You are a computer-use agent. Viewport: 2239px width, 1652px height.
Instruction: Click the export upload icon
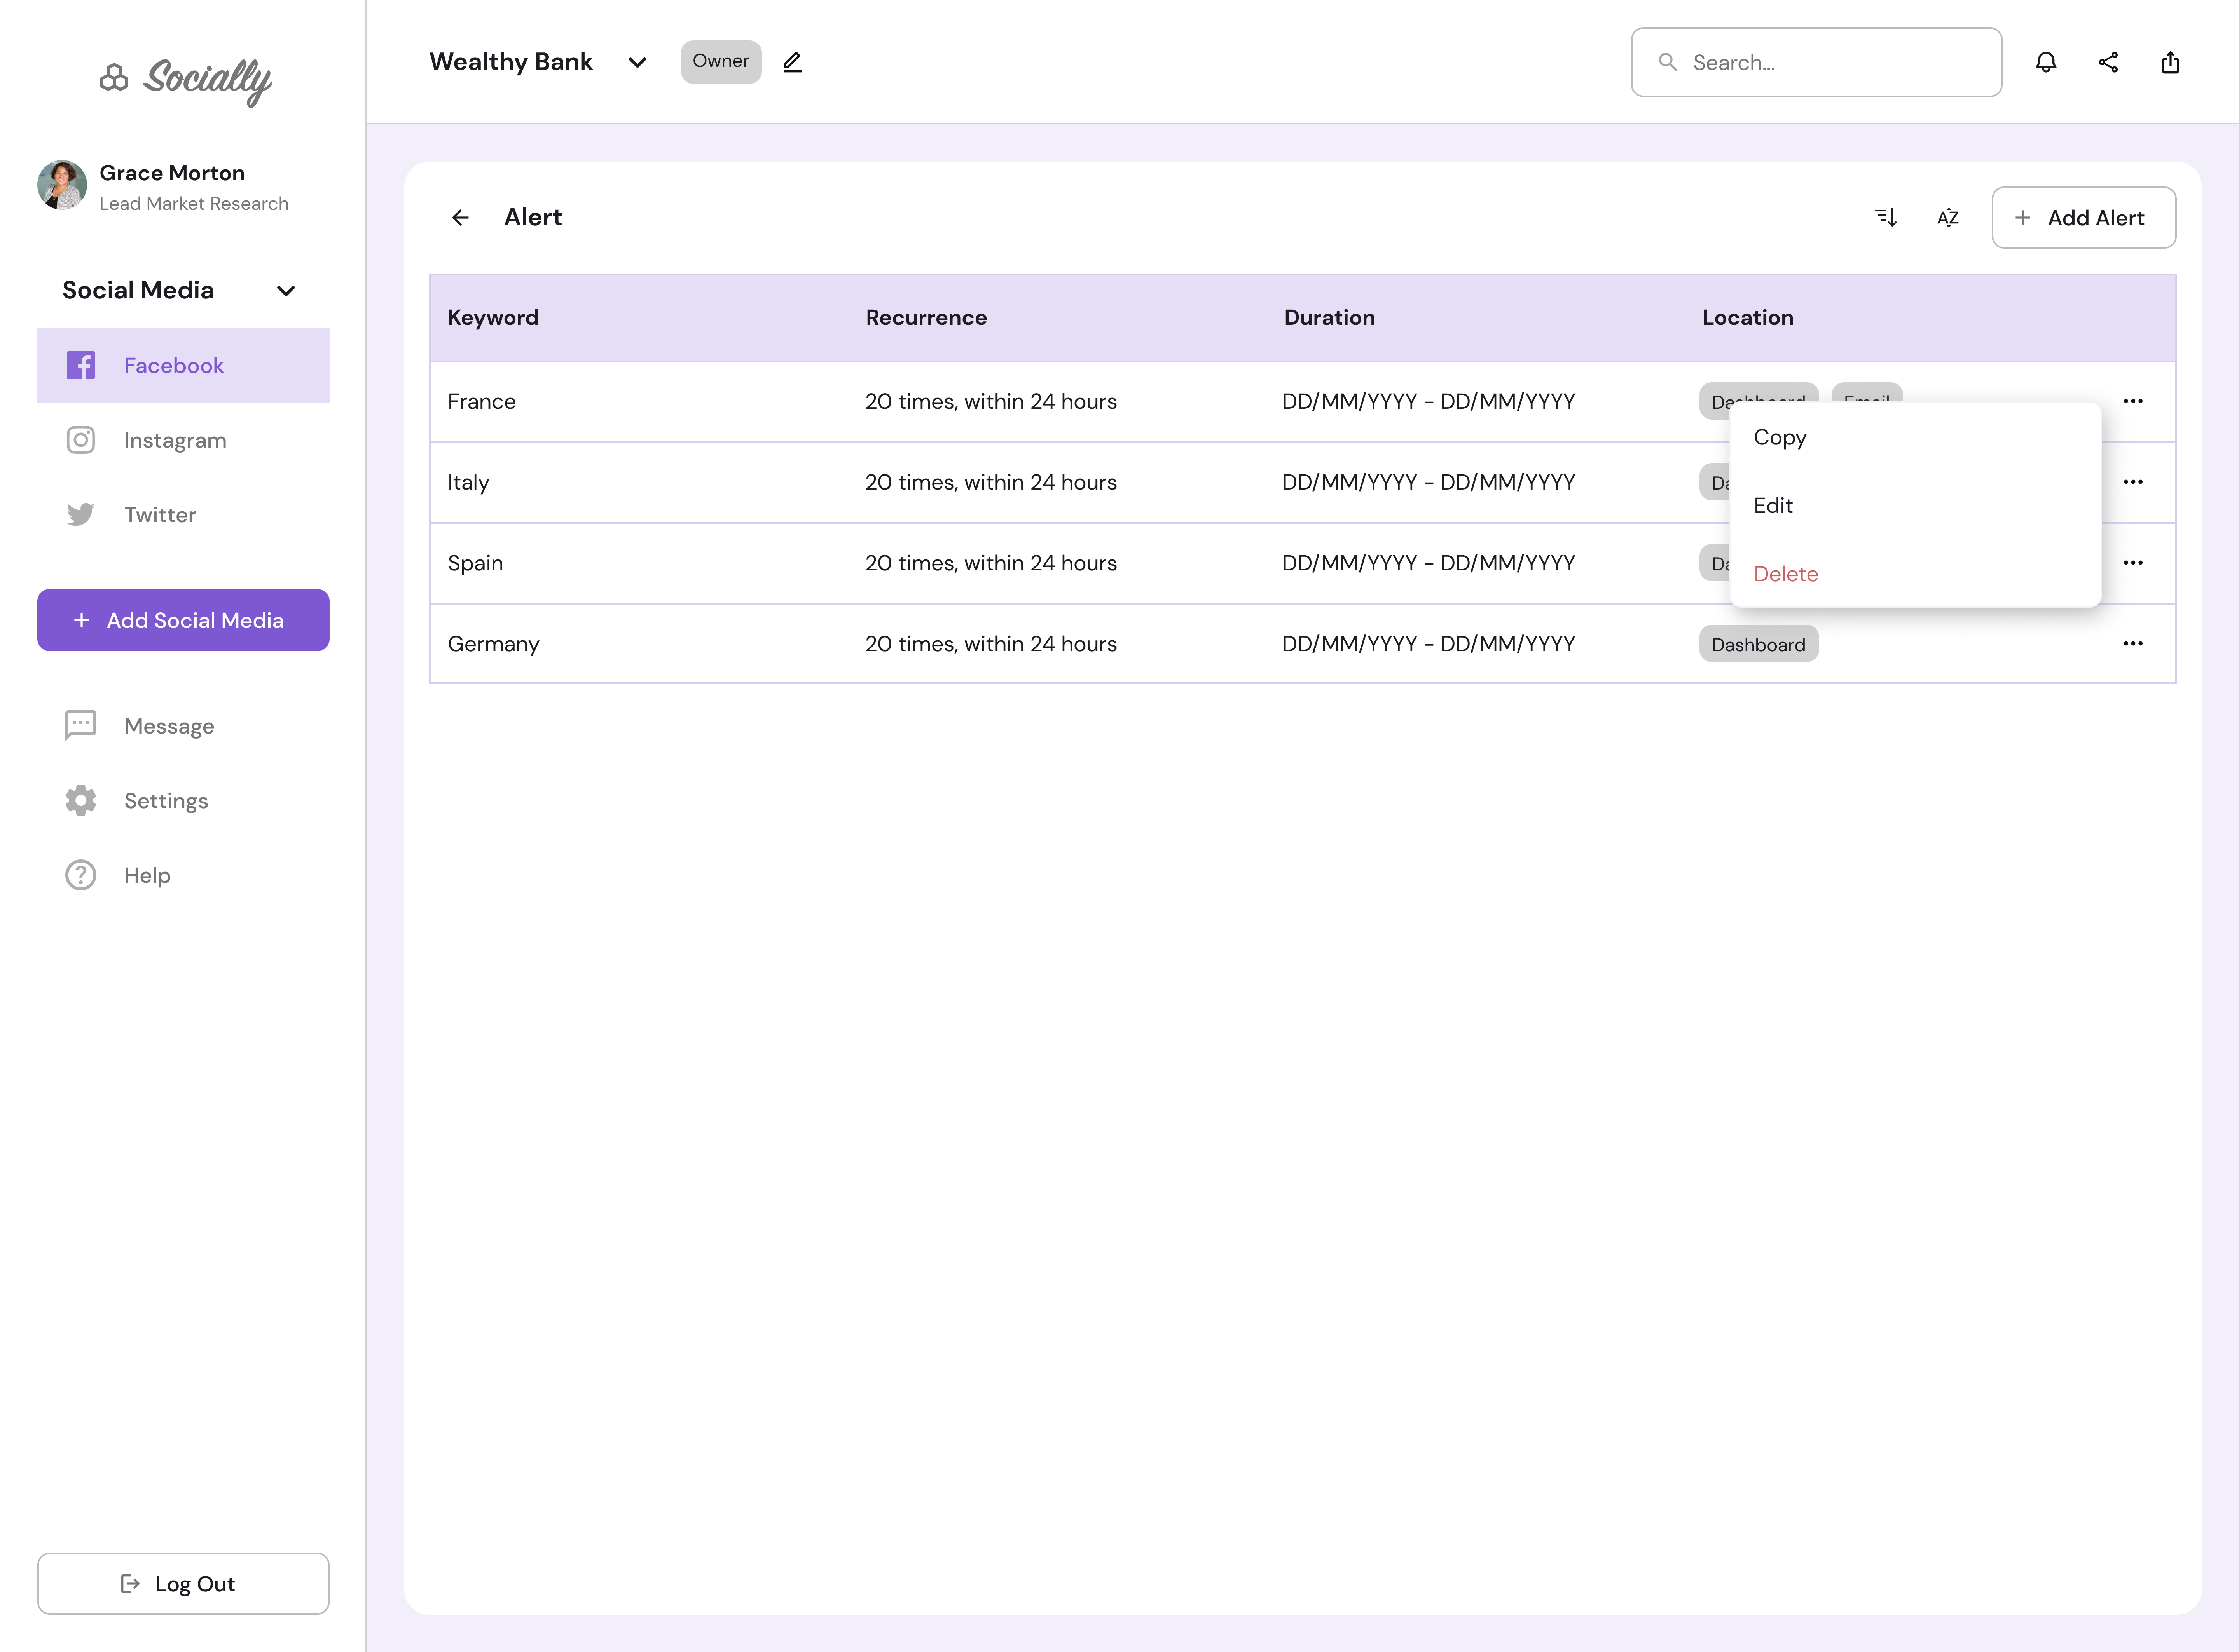pos(2170,62)
